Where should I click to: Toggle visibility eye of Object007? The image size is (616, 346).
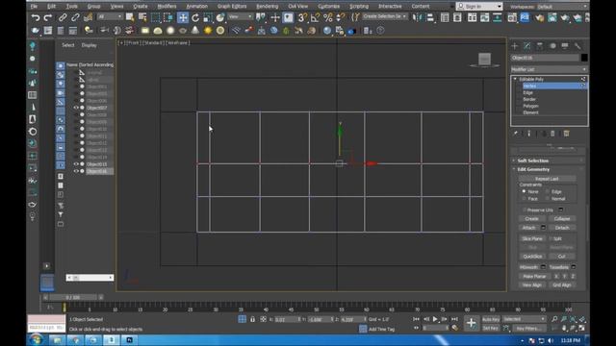click(x=76, y=108)
